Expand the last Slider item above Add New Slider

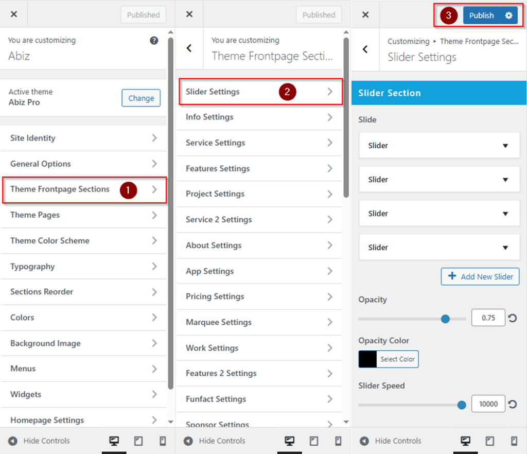[x=505, y=248]
